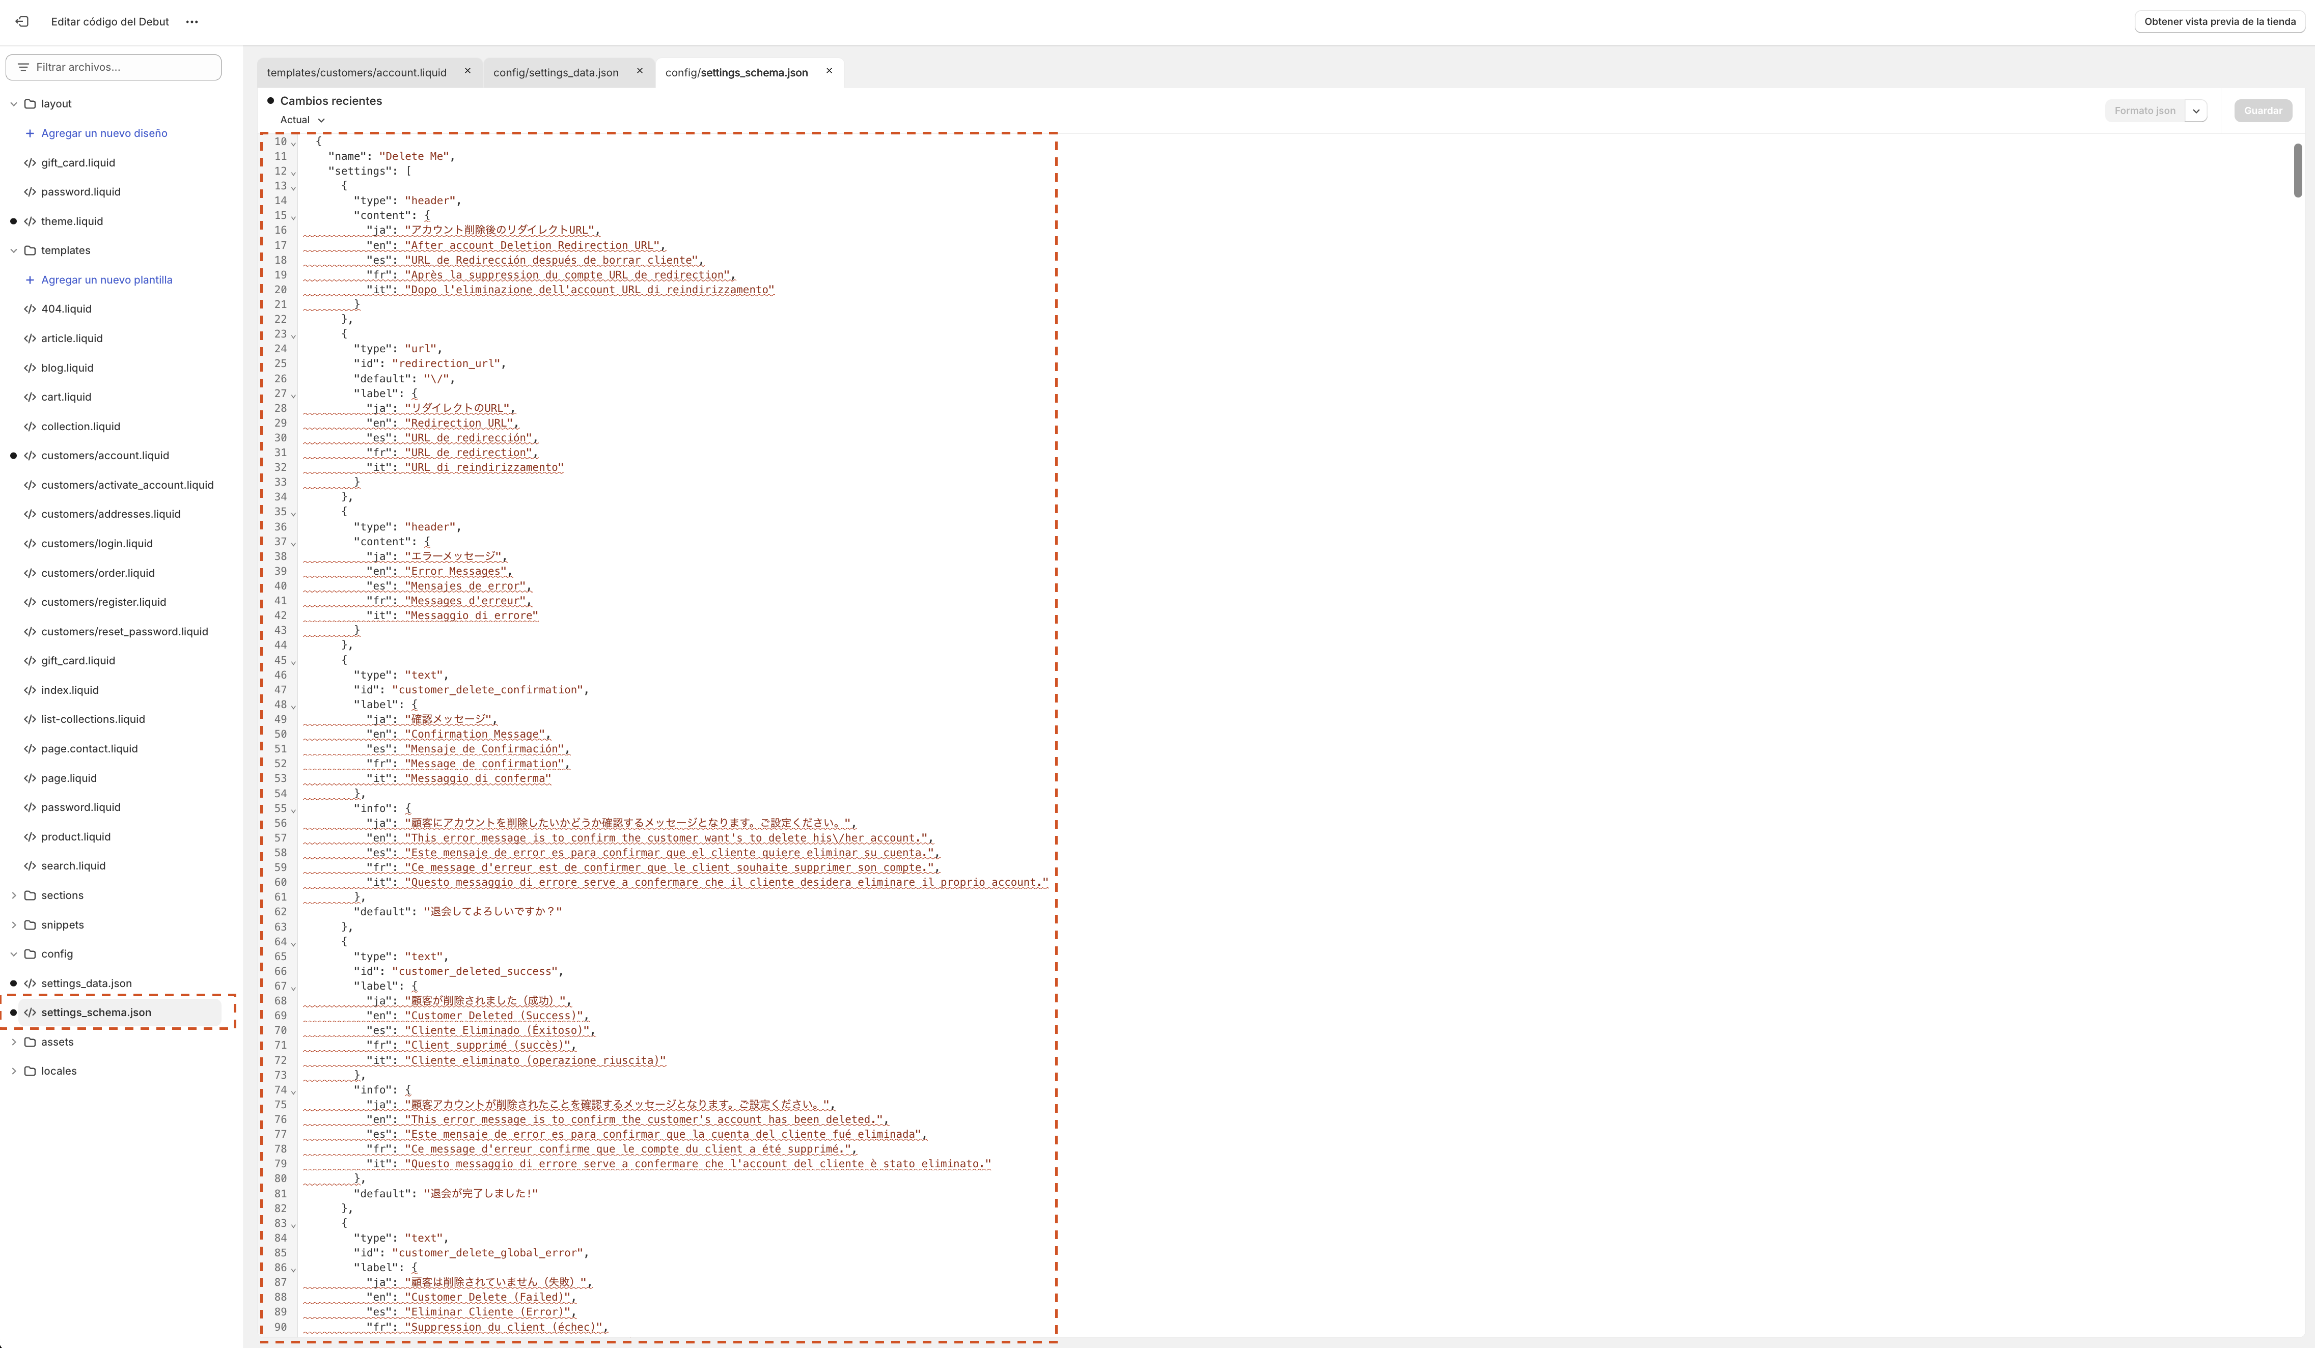Click the snippets folder icon
Image resolution: width=2315 pixels, height=1348 pixels.
click(x=31, y=924)
